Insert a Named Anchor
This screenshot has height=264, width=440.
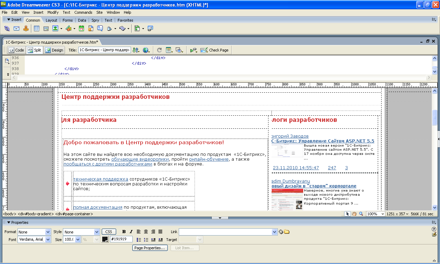click(26, 28)
